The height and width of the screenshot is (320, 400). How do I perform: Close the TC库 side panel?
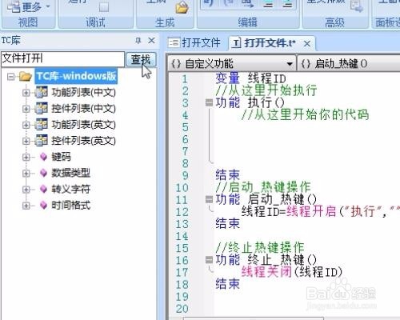151,41
